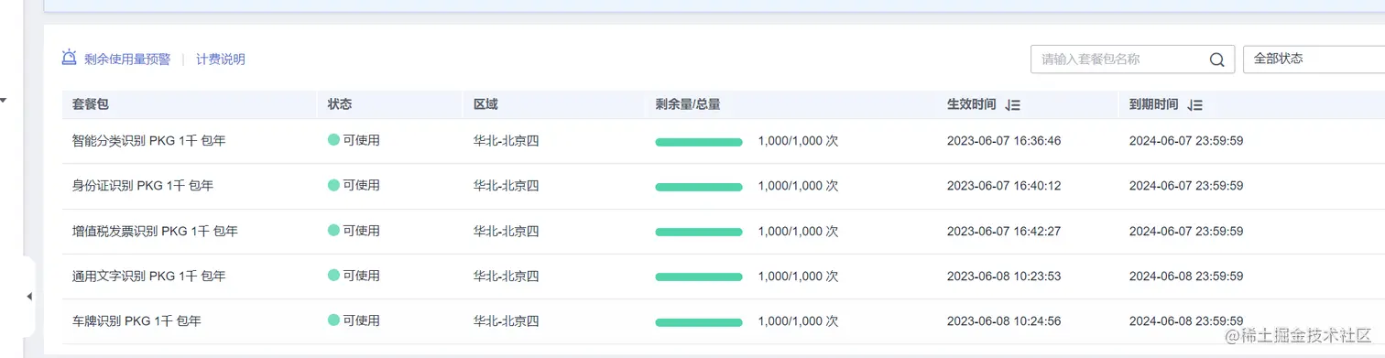
Task: Click the 到期时间 column header text
Action: 1153,104
